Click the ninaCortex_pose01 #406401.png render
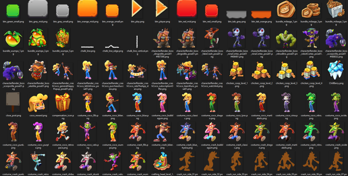The height and width of the screenshot is (176, 348). [237, 38]
